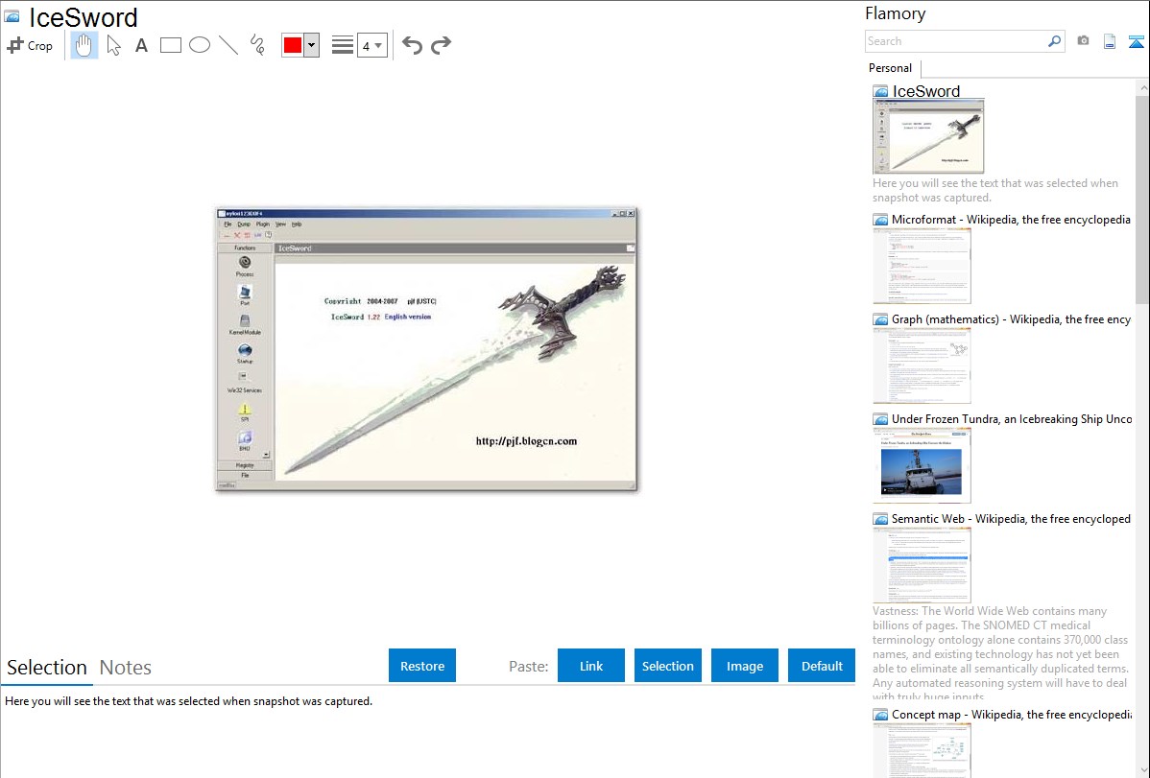Image resolution: width=1150 pixels, height=778 pixels.
Task: Click the blue icon right of page icon
Action: pyautogui.click(x=1136, y=41)
